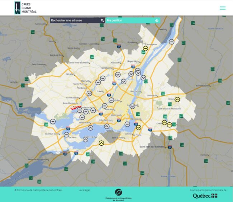Click the Communauté métropolitaine de Montréal logo
This screenshot has width=233, height=202.
tap(118, 195)
